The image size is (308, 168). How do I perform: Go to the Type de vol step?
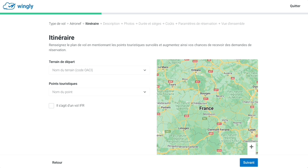tap(57, 24)
